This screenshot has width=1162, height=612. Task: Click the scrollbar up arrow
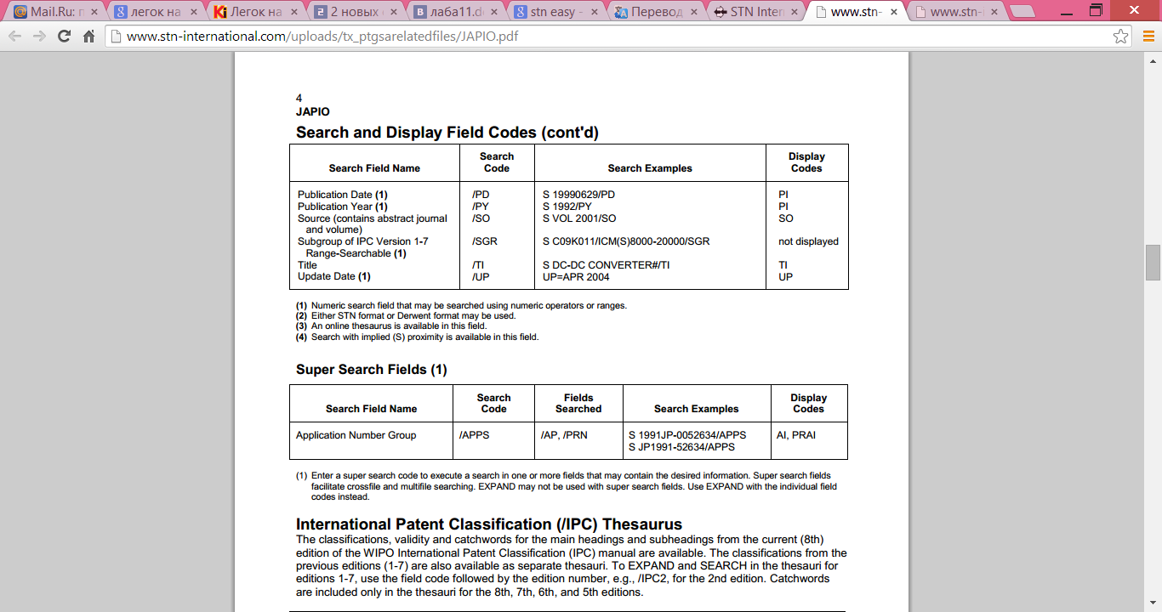[x=1153, y=60]
